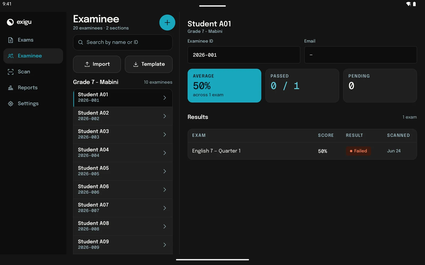
Task: Click the Examinee people icon
Action: tap(11, 56)
